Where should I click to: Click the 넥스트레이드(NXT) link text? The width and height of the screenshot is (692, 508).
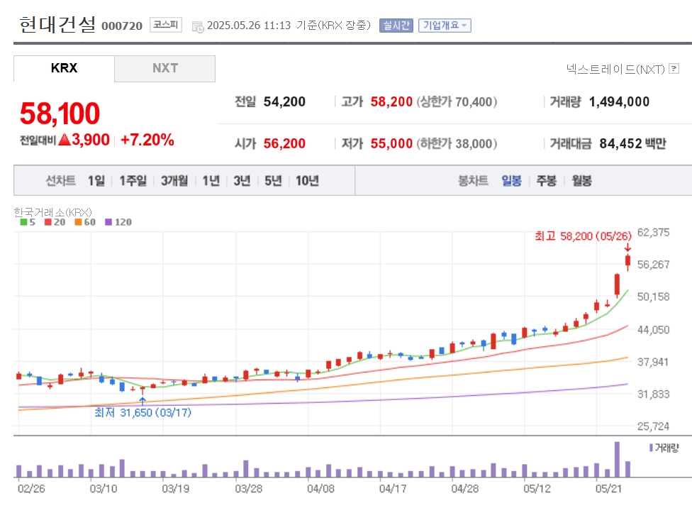coord(615,69)
